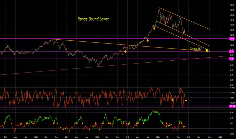Click the 2019 label on the time axis
The width and height of the screenshot is (236, 139).
188,137
